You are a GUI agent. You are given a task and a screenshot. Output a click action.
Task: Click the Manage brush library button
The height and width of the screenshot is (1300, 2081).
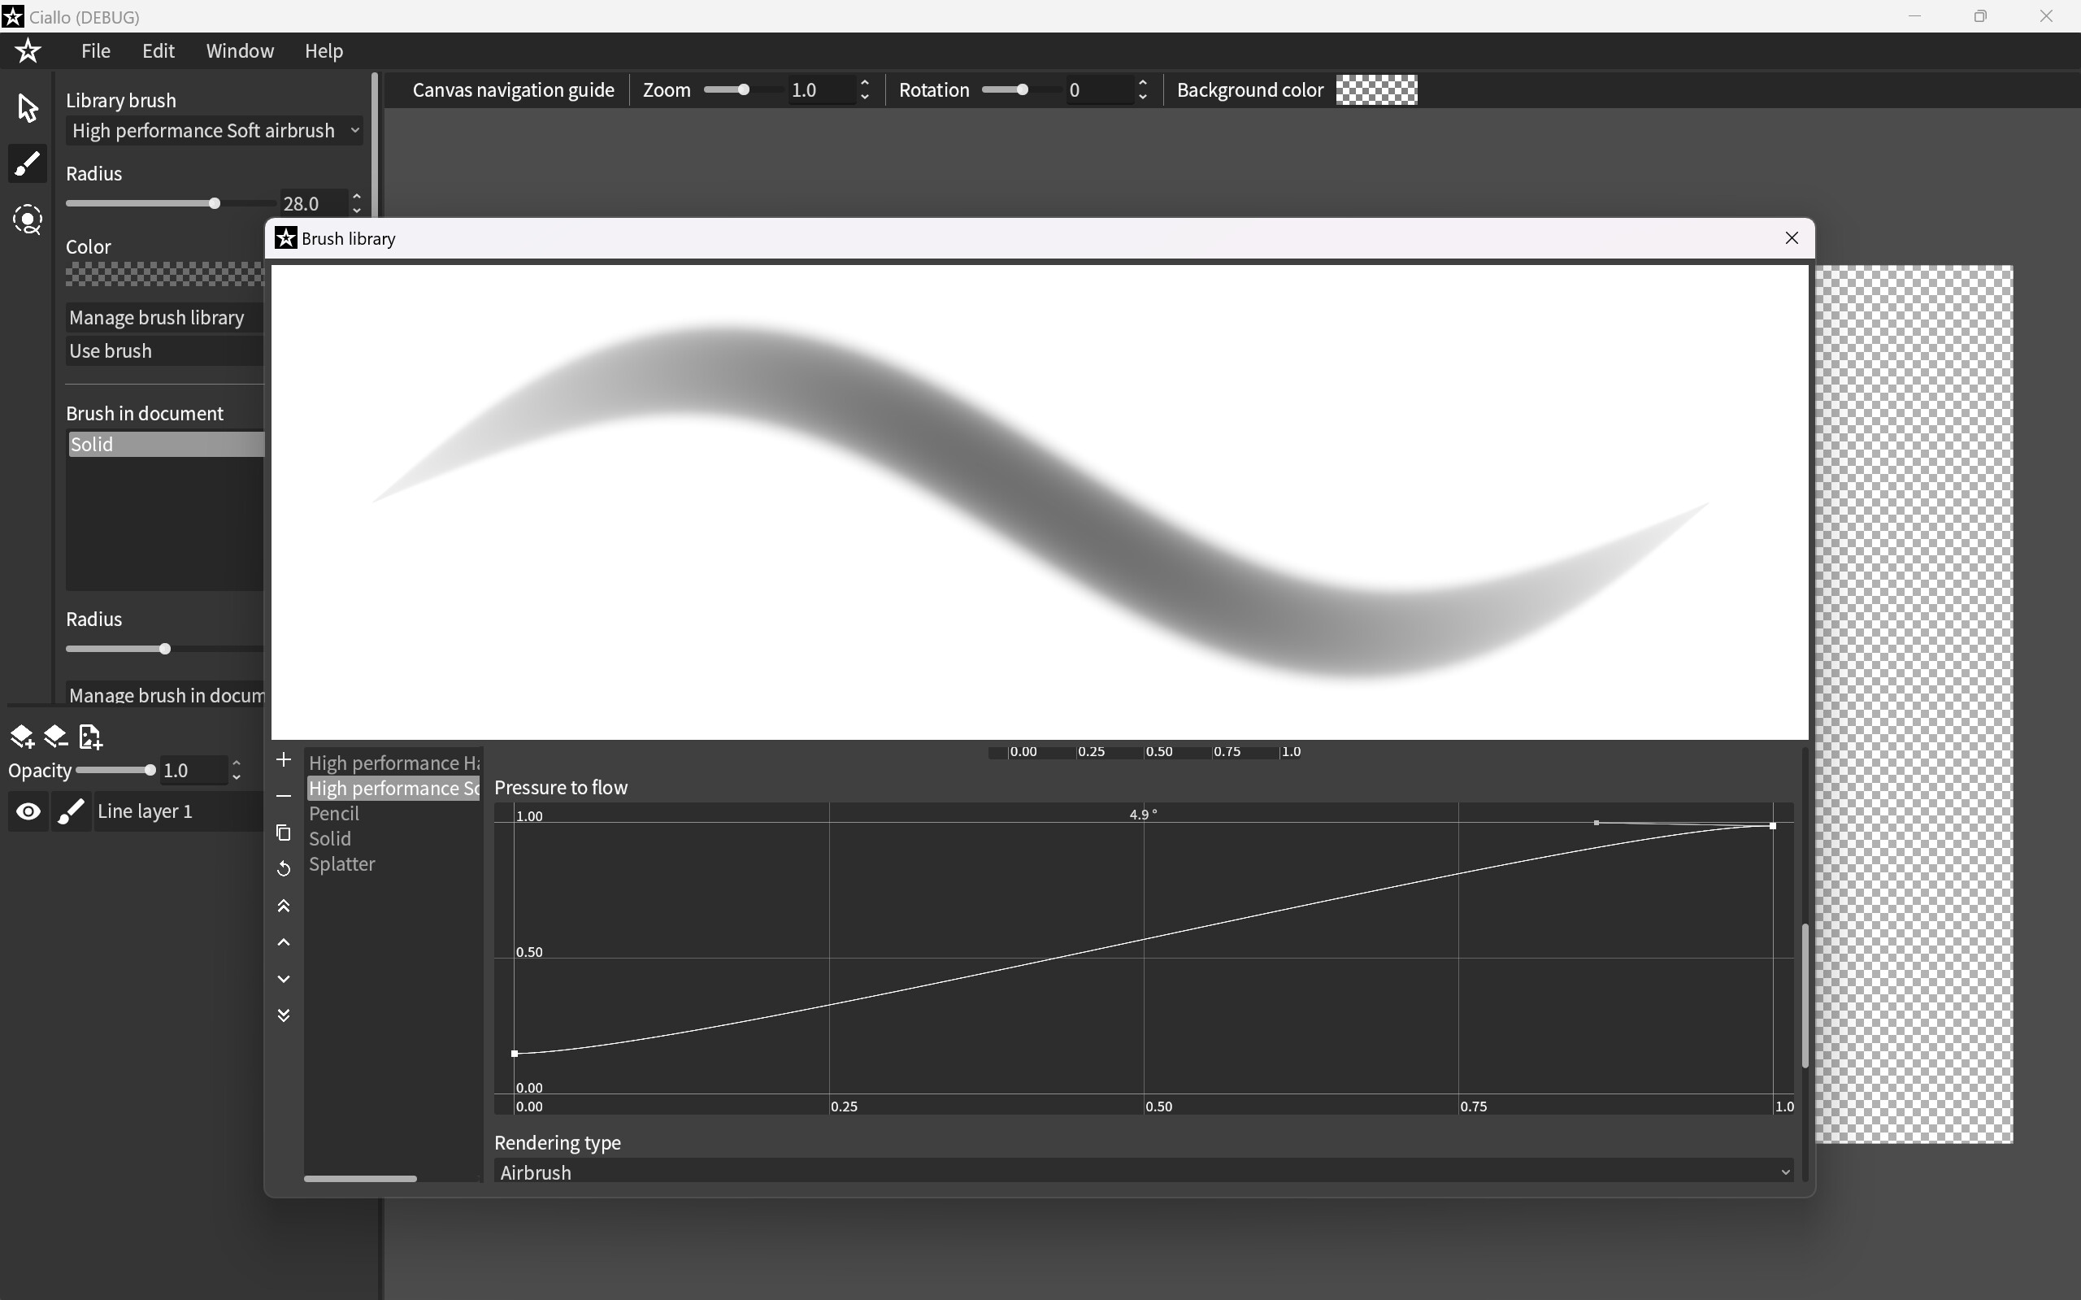pos(158,317)
